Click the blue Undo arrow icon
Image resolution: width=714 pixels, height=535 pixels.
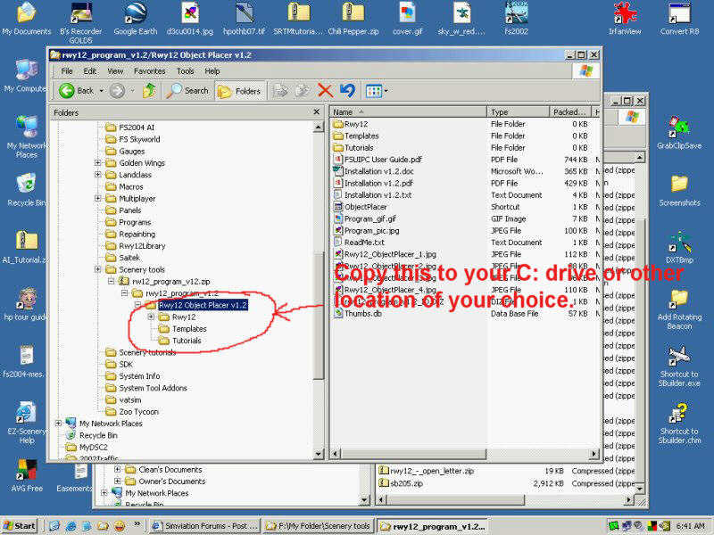pyautogui.click(x=347, y=90)
